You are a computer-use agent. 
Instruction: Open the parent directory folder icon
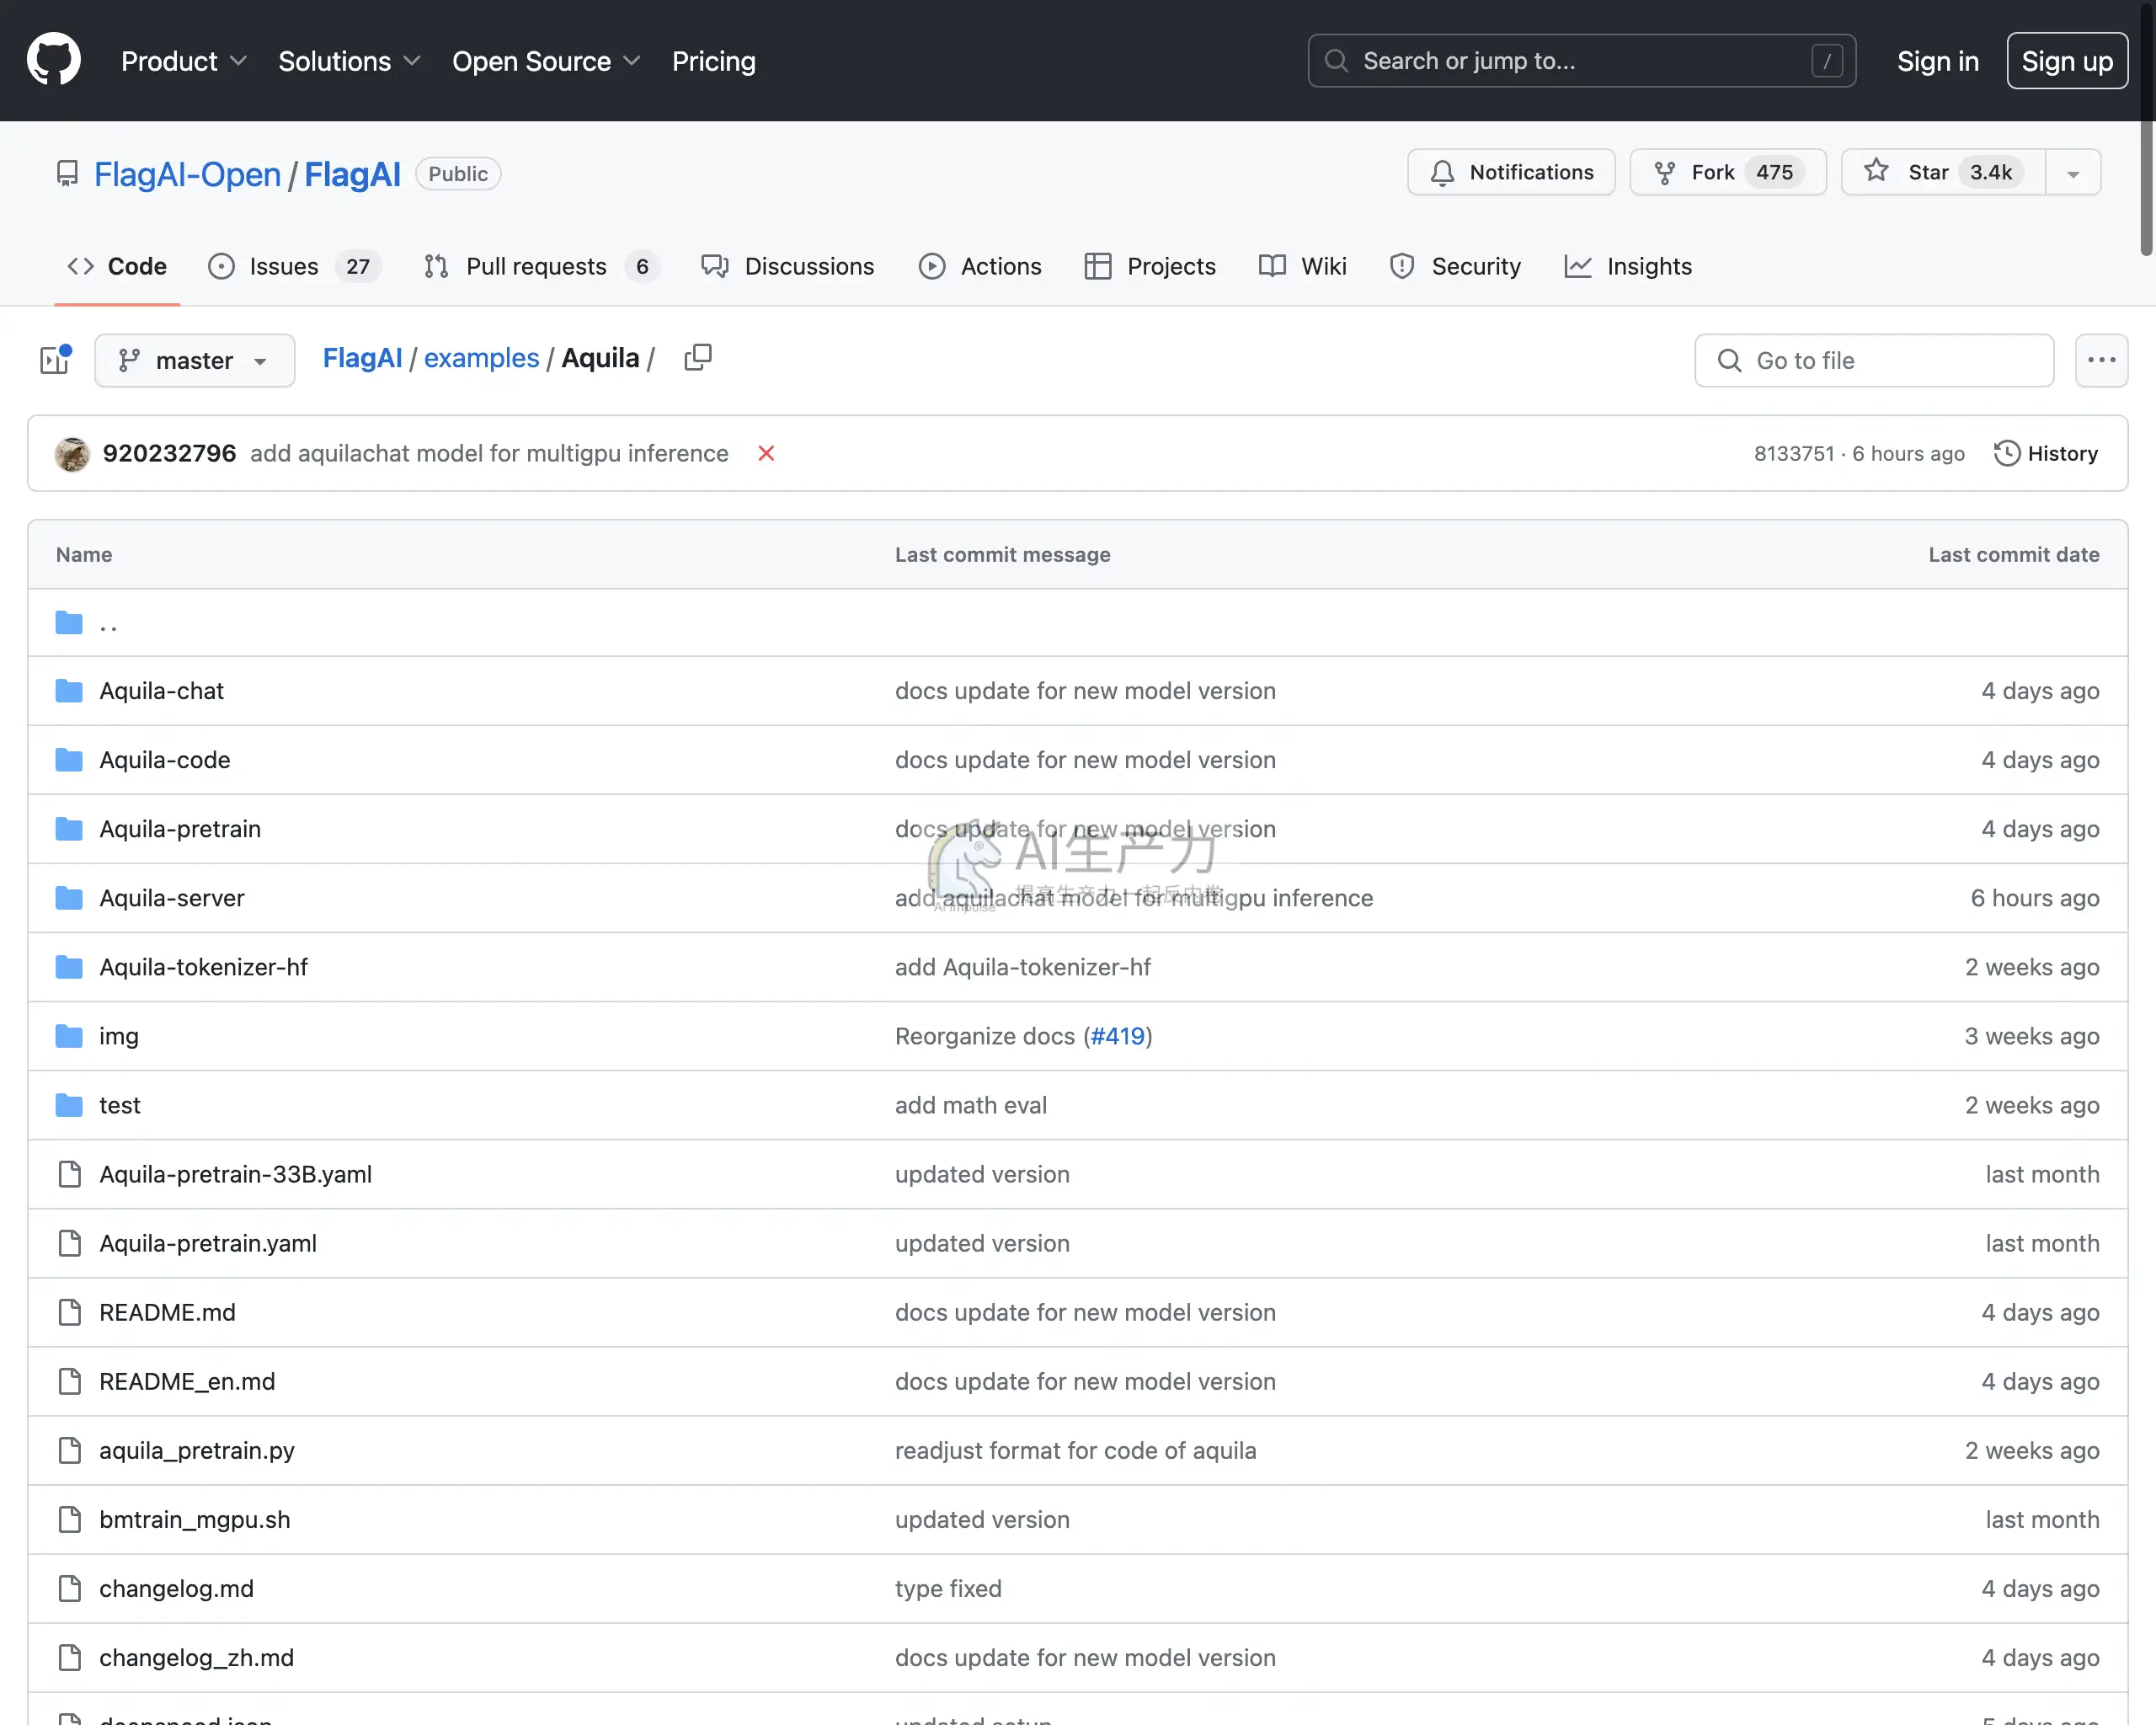(69, 622)
